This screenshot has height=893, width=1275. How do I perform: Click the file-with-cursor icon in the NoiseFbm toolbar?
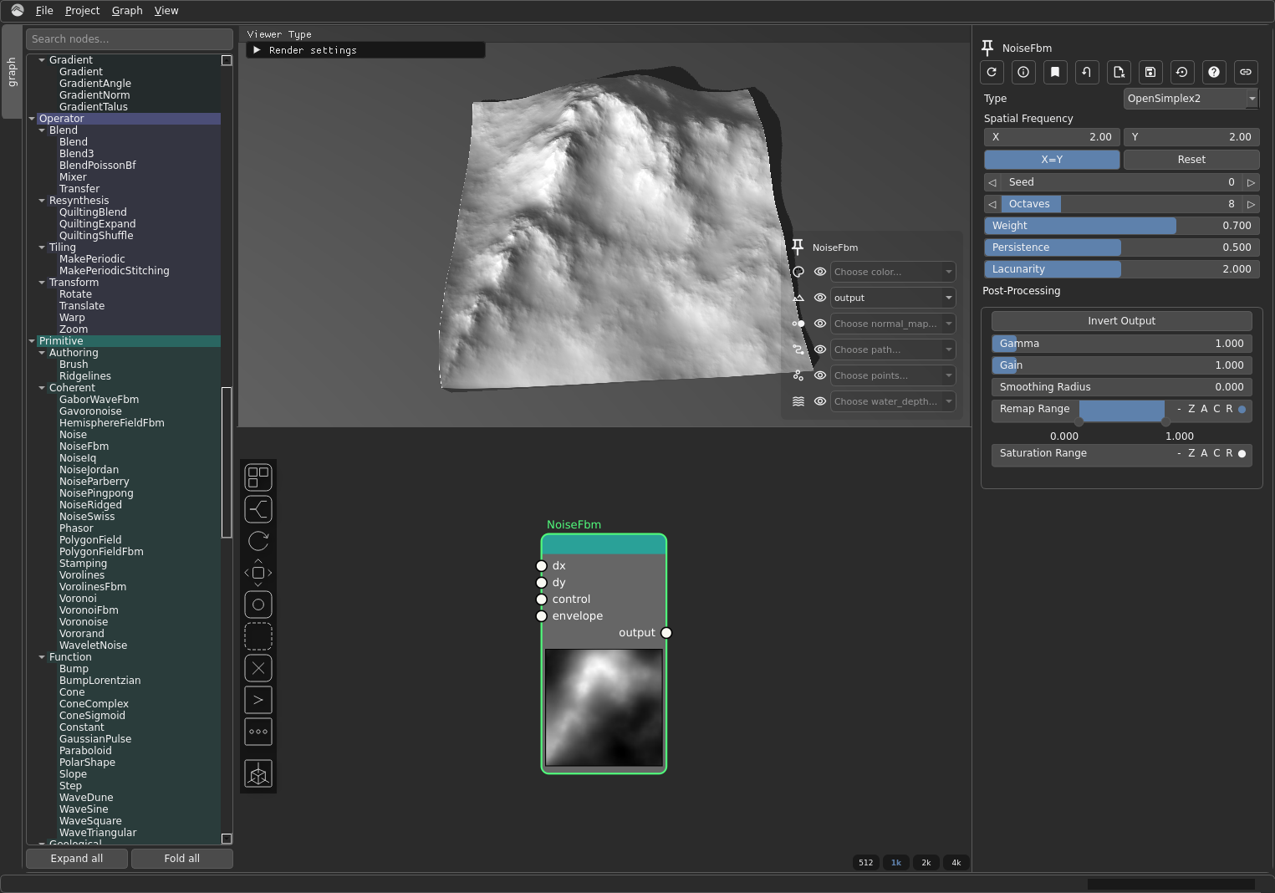[x=1119, y=72]
